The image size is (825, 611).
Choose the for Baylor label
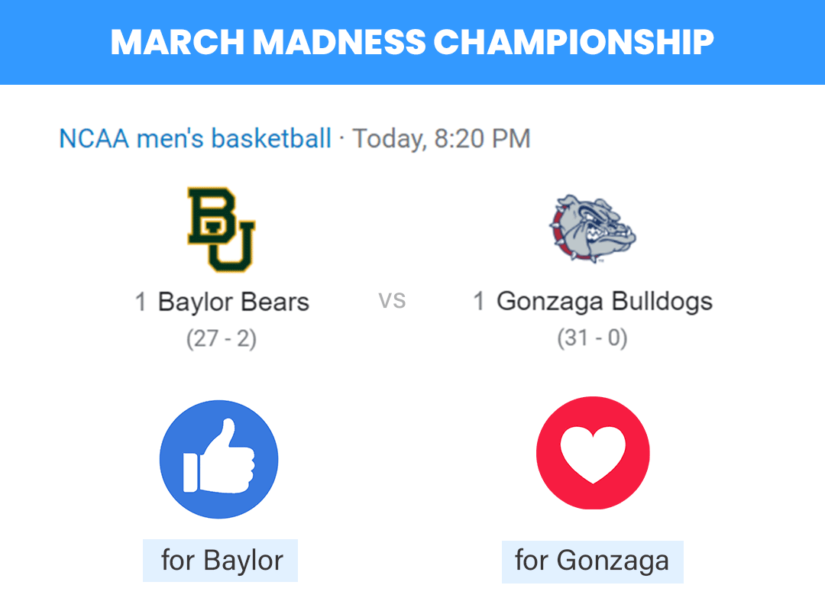(x=221, y=561)
